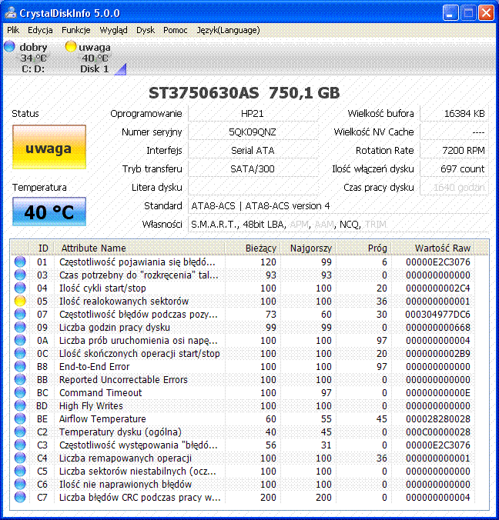
Task: Click the 16384 KB buffer size field
Action: [454, 113]
